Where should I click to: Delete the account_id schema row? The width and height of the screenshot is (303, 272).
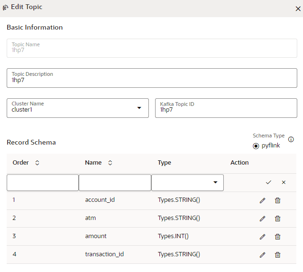point(278,200)
